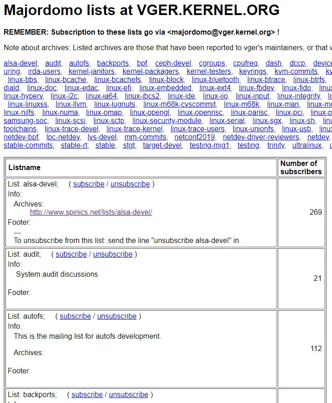Screen dimensions: 332x403
Task: Open the netconf2019 link
Action: point(195,137)
